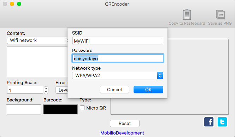Expand the Network type WPA/WPA2 dropdown
Viewport: 235px width, 137px height.
pyautogui.click(x=118, y=76)
